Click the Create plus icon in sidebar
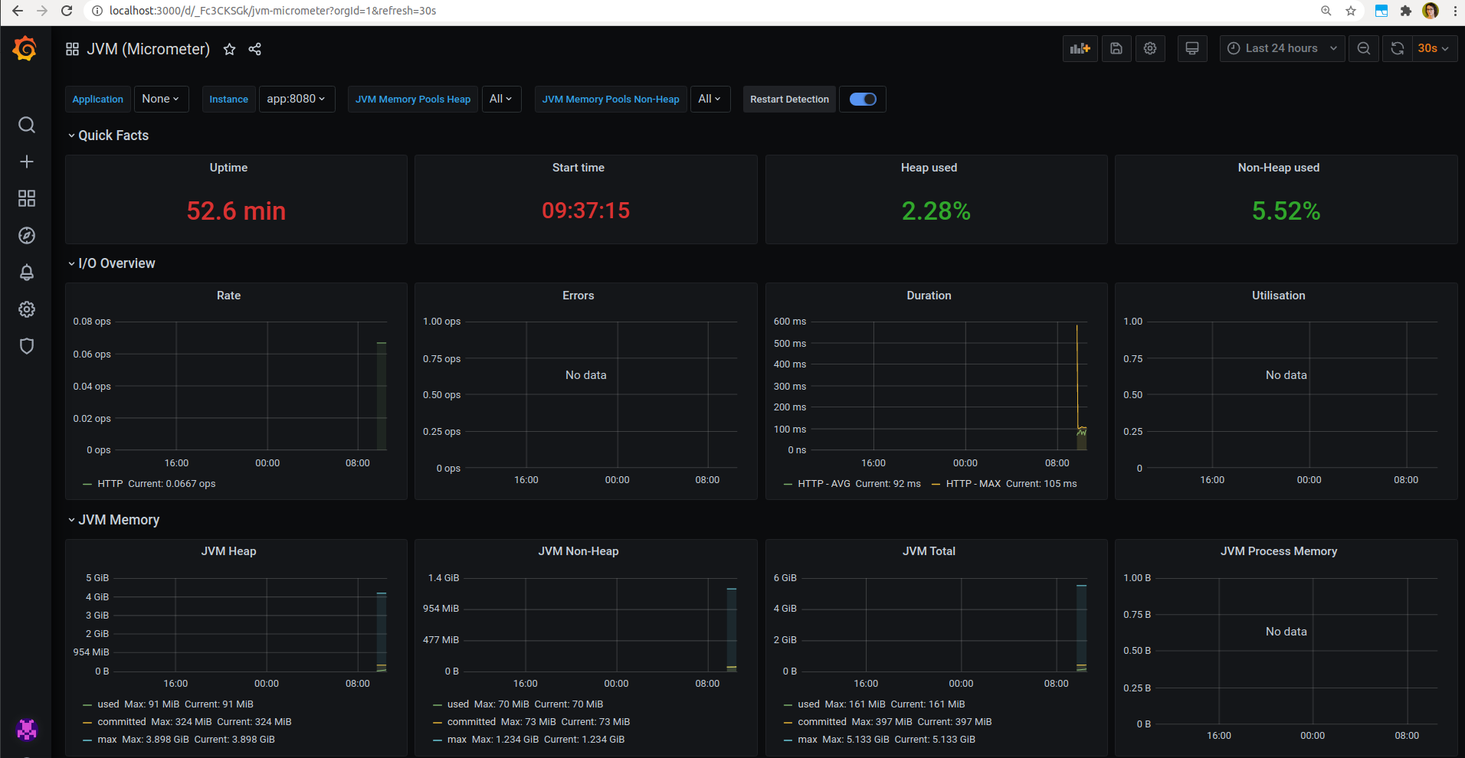The image size is (1465, 758). 27,162
